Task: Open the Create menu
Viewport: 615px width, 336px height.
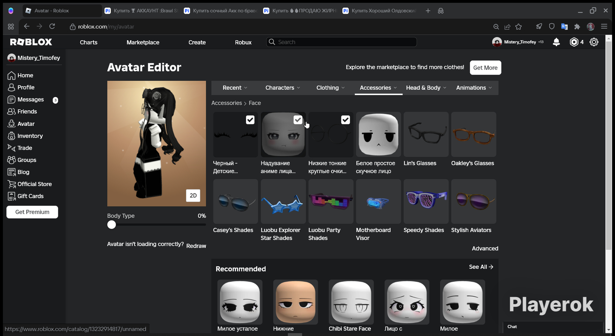Action: coord(197,42)
